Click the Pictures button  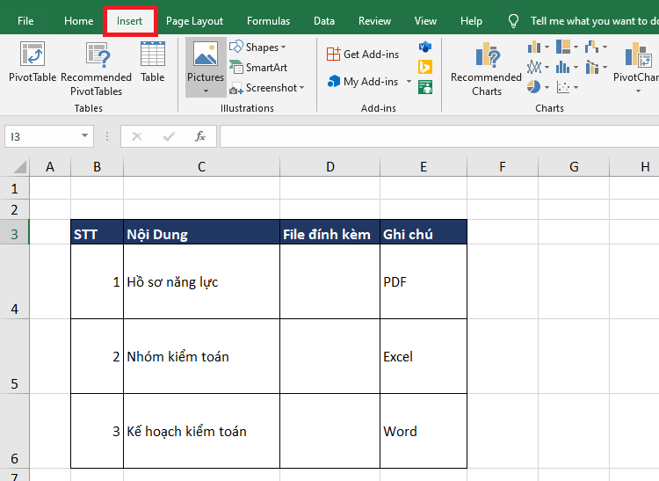(205, 66)
